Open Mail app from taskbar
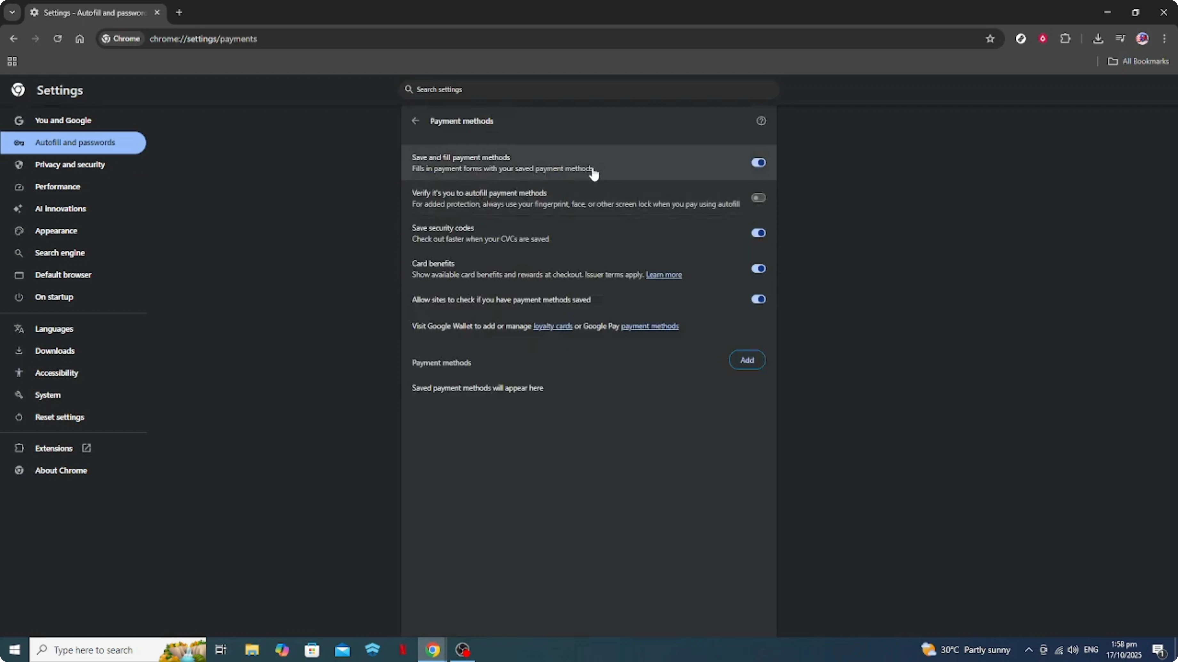The width and height of the screenshot is (1178, 662). tap(342, 650)
